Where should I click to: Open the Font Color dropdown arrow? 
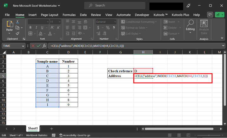coord(54,34)
